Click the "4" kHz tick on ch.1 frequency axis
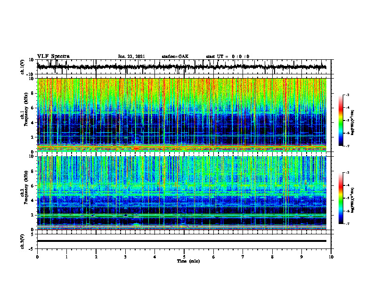This screenshot has width=373, height=288. coord(33,123)
